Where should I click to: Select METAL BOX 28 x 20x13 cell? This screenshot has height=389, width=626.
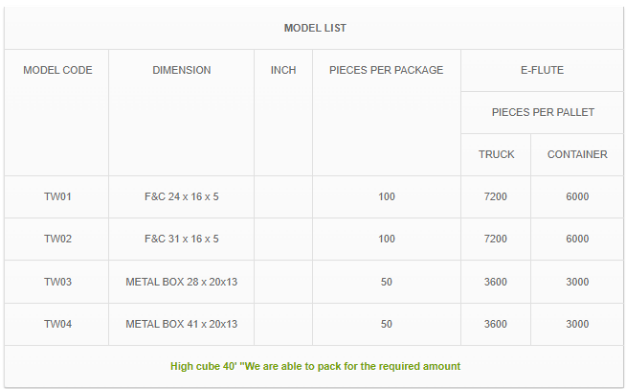click(x=181, y=282)
